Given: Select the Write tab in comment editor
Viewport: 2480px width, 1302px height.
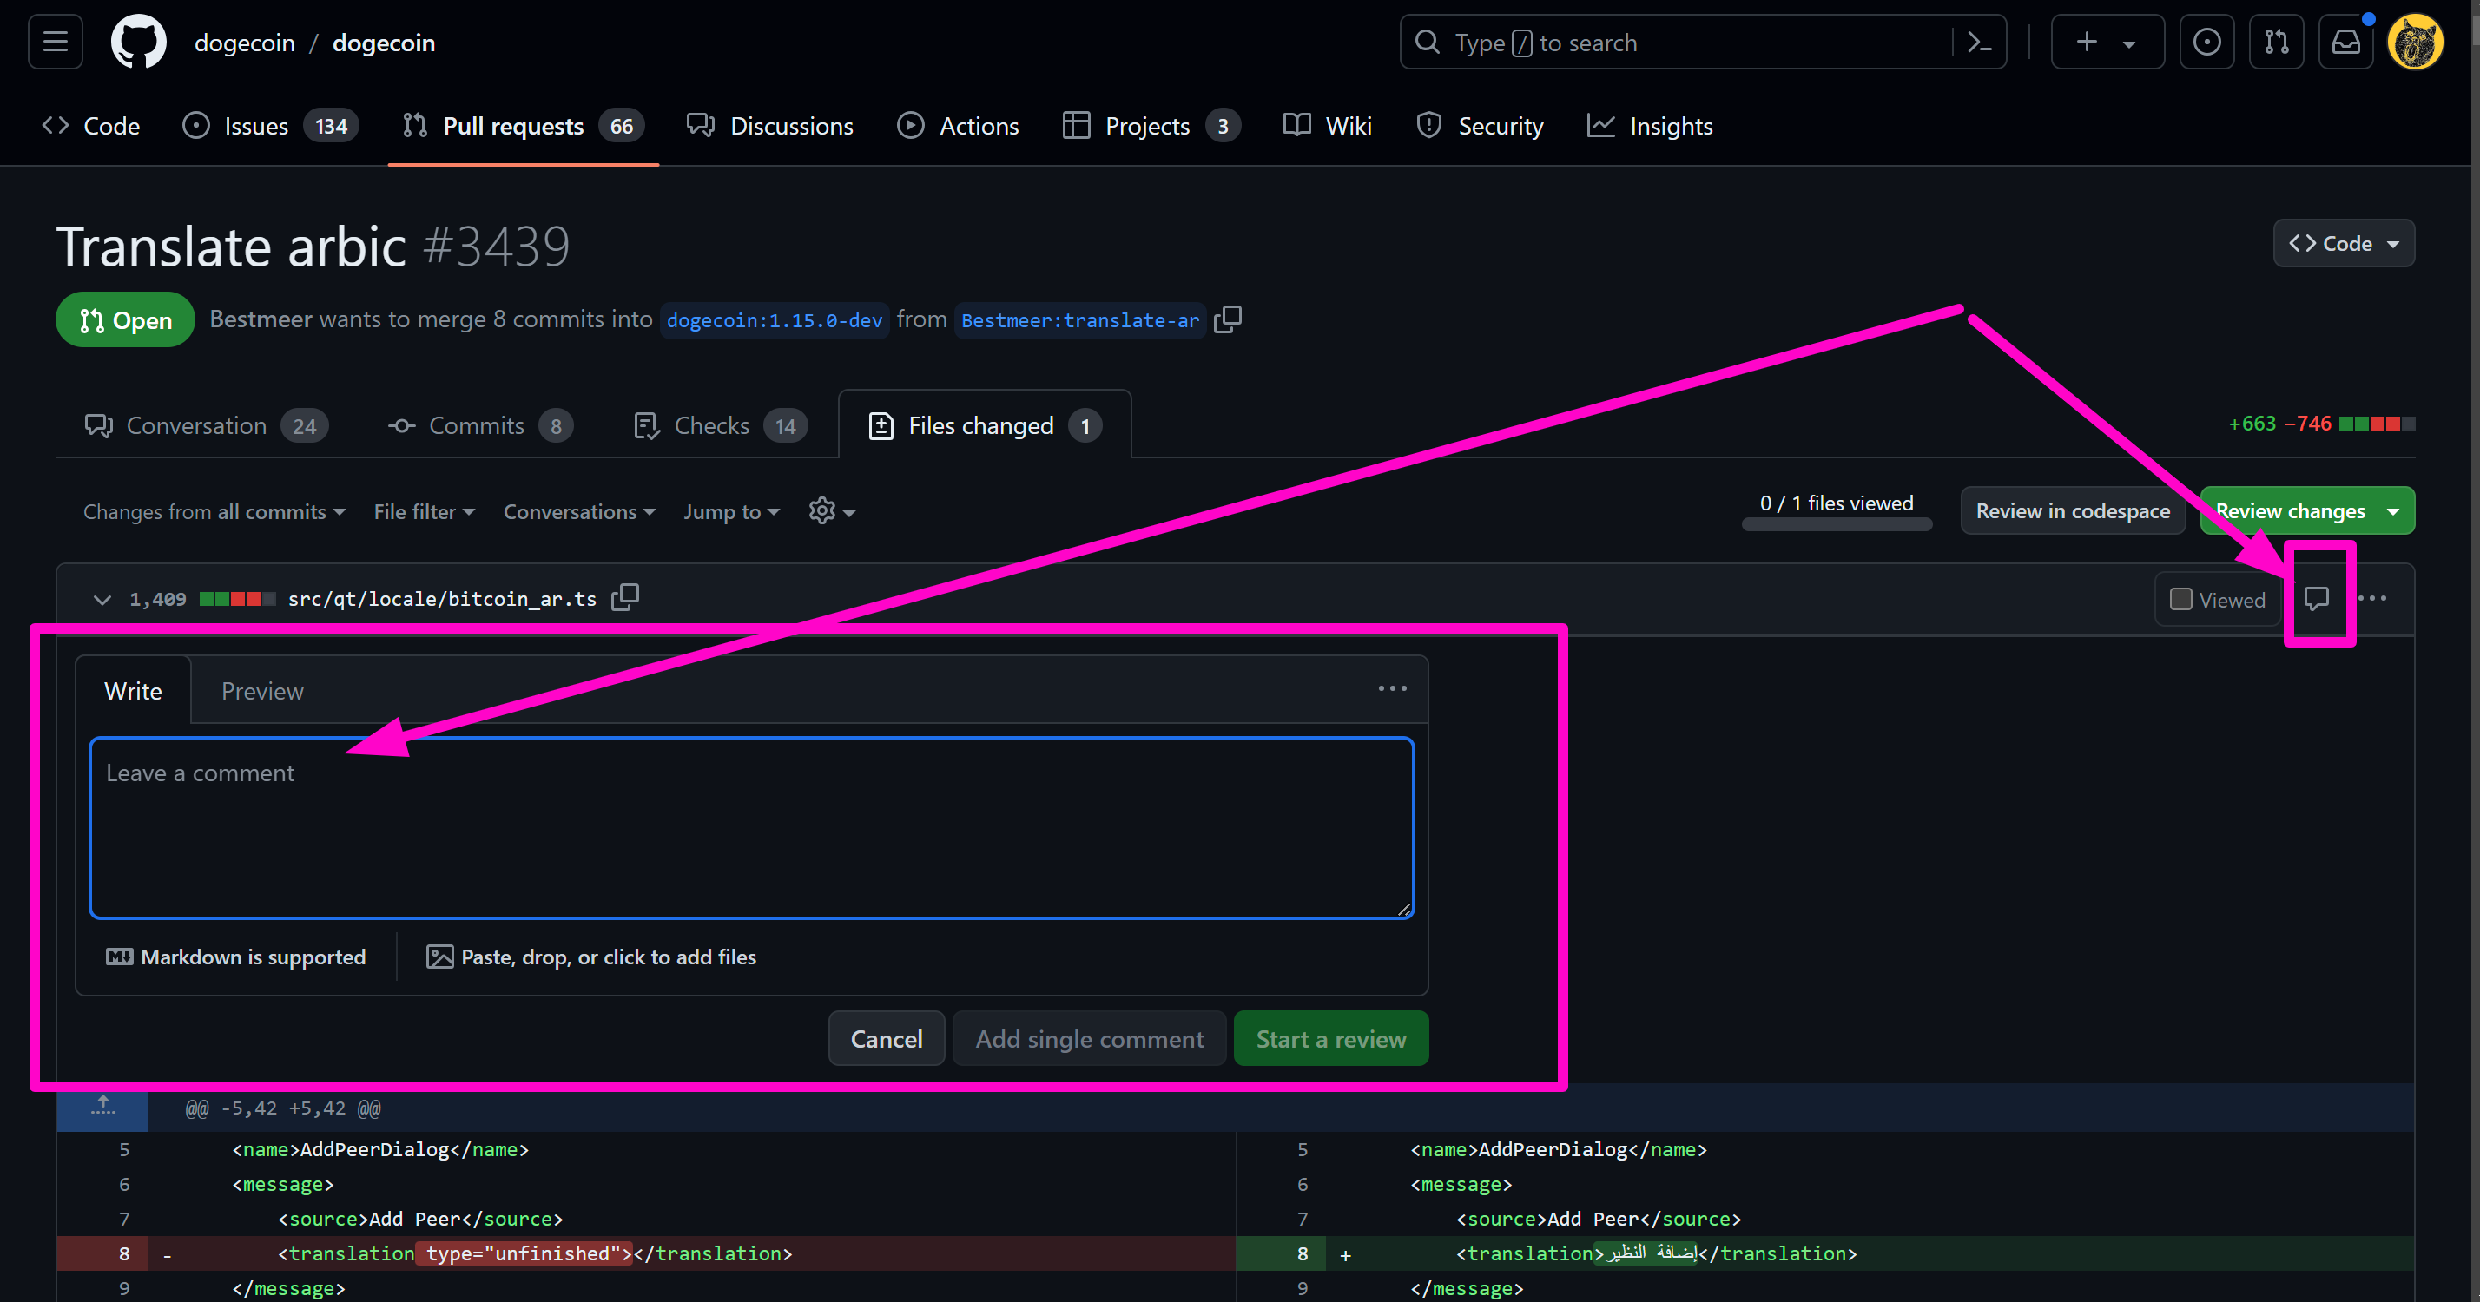Looking at the screenshot, I should (x=133, y=690).
